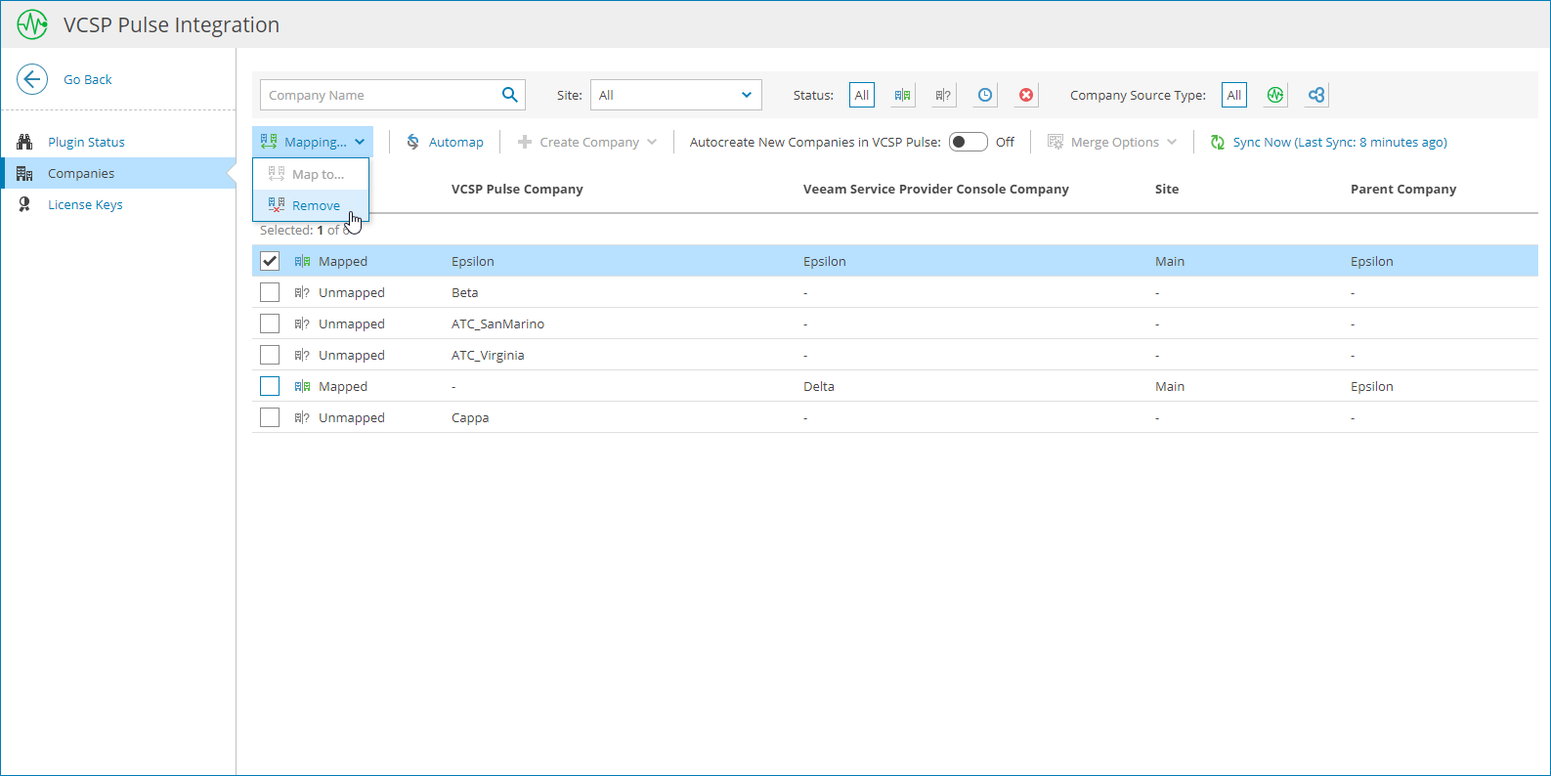Click the search magnifier icon
The height and width of the screenshot is (776, 1551).
(509, 95)
